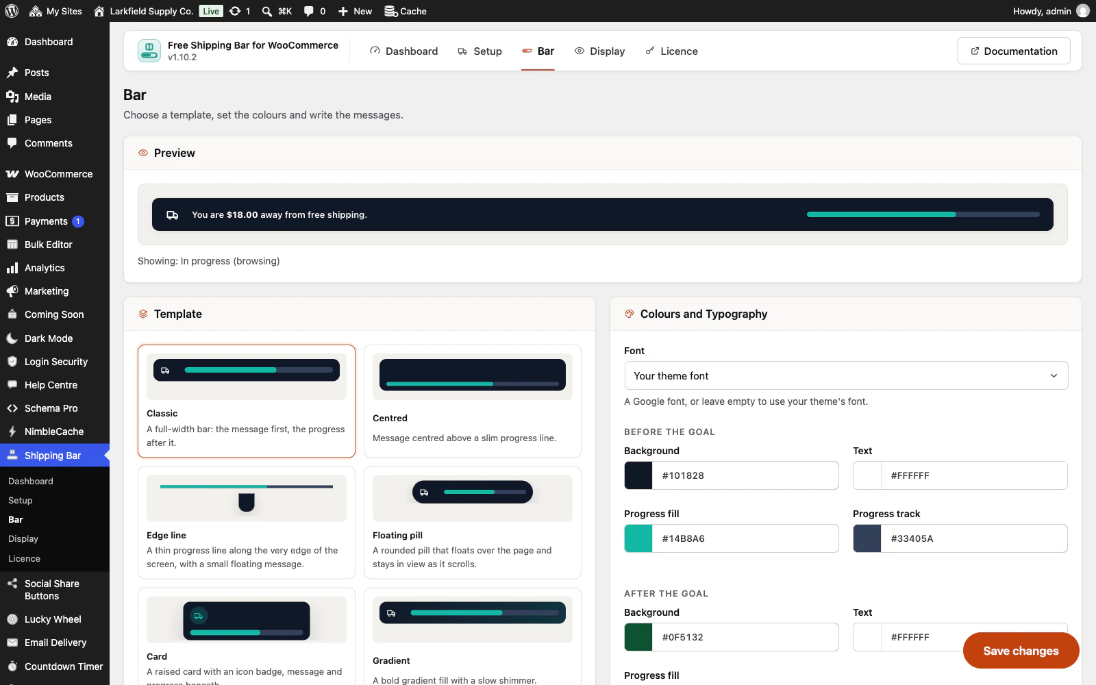Switch to the Dashboard plugin tab

click(403, 51)
